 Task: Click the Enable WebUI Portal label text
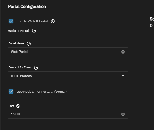click(32, 21)
